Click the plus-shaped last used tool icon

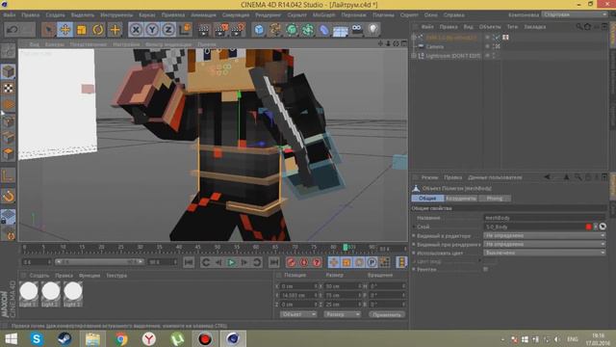(x=115, y=30)
